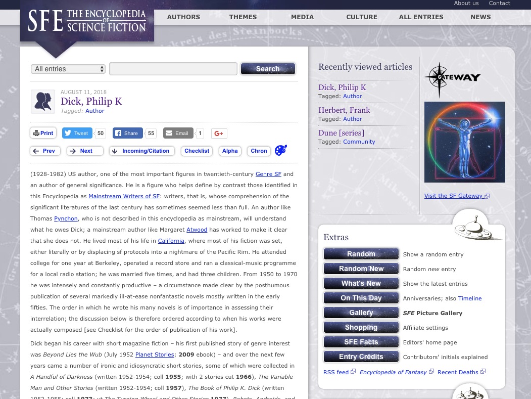Visit the SF Gateway link

pyautogui.click(x=457, y=196)
